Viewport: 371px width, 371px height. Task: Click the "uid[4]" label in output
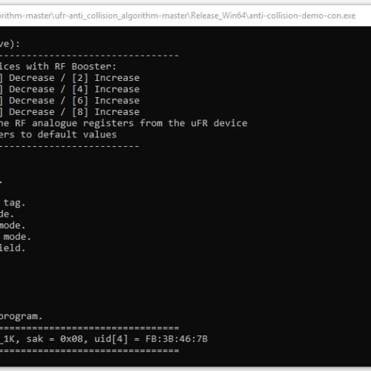(x=111, y=339)
